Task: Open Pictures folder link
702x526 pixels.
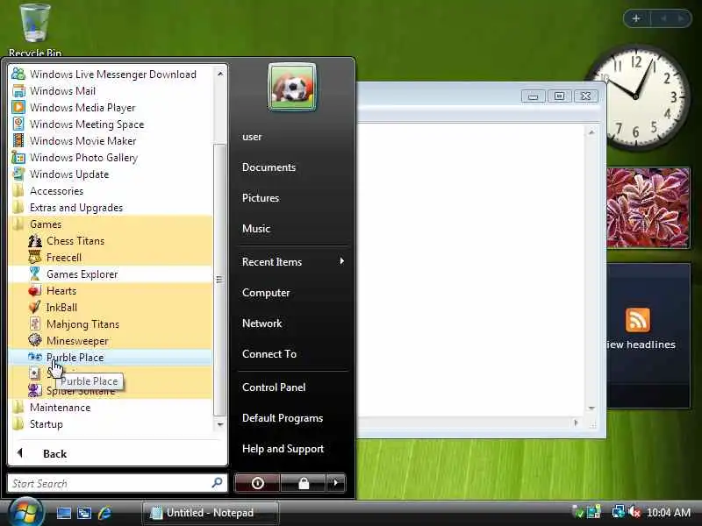Action: pyautogui.click(x=293, y=198)
